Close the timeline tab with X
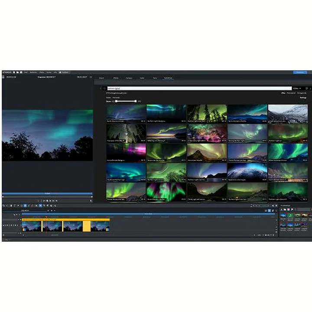The image size is (312, 312). [48, 211]
